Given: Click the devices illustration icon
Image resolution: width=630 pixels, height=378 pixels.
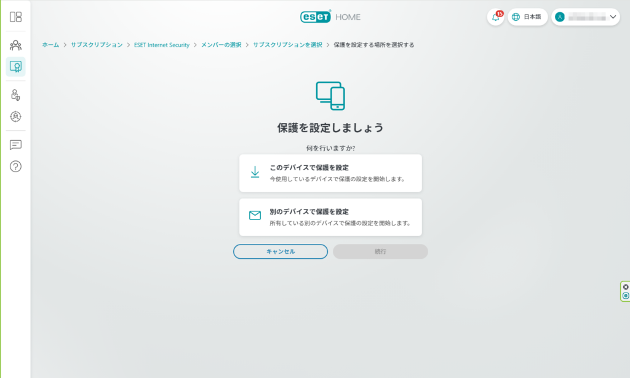Looking at the screenshot, I should pyautogui.click(x=330, y=96).
